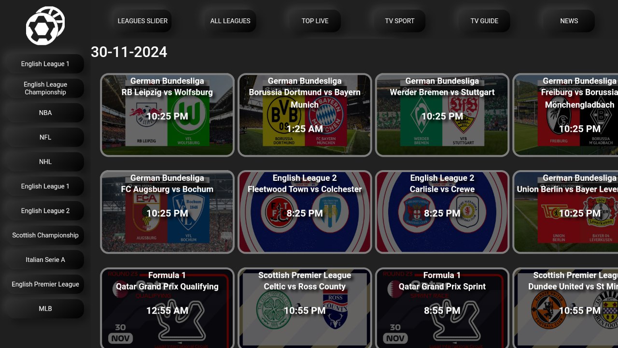The height and width of the screenshot is (348, 618).
Task: Open the Leagues Slider tab
Action: (142, 21)
